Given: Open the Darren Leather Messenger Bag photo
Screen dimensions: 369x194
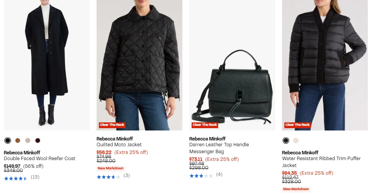Looking at the screenshot, I should coord(232,65).
